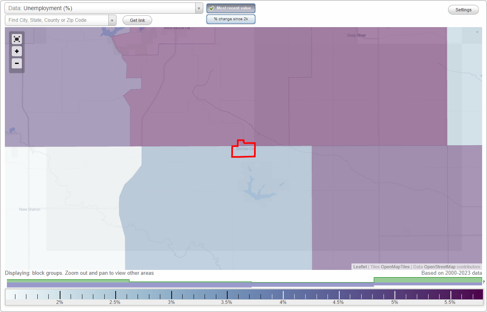Click inside the city search input field

coord(57,20)
